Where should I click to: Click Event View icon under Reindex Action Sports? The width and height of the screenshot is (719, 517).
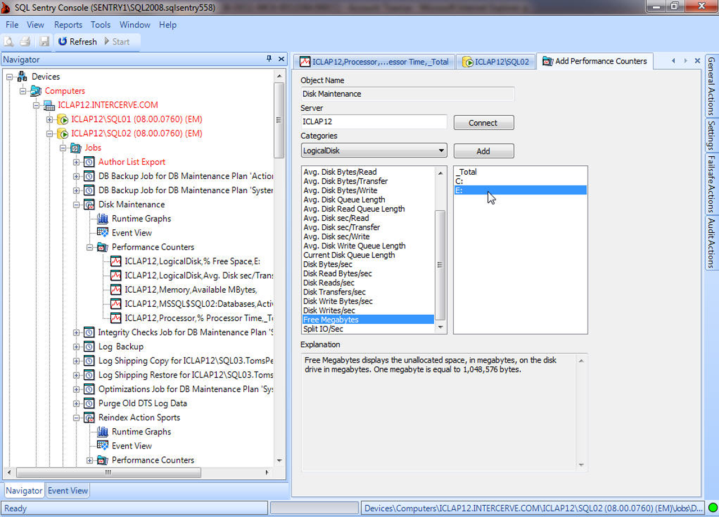pos(102,446)
